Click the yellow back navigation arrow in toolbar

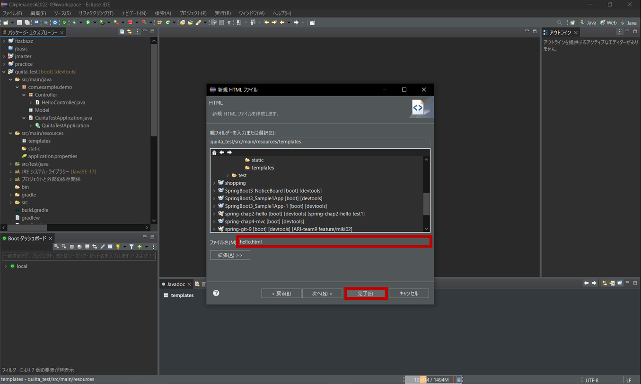[x=282, y=22]
